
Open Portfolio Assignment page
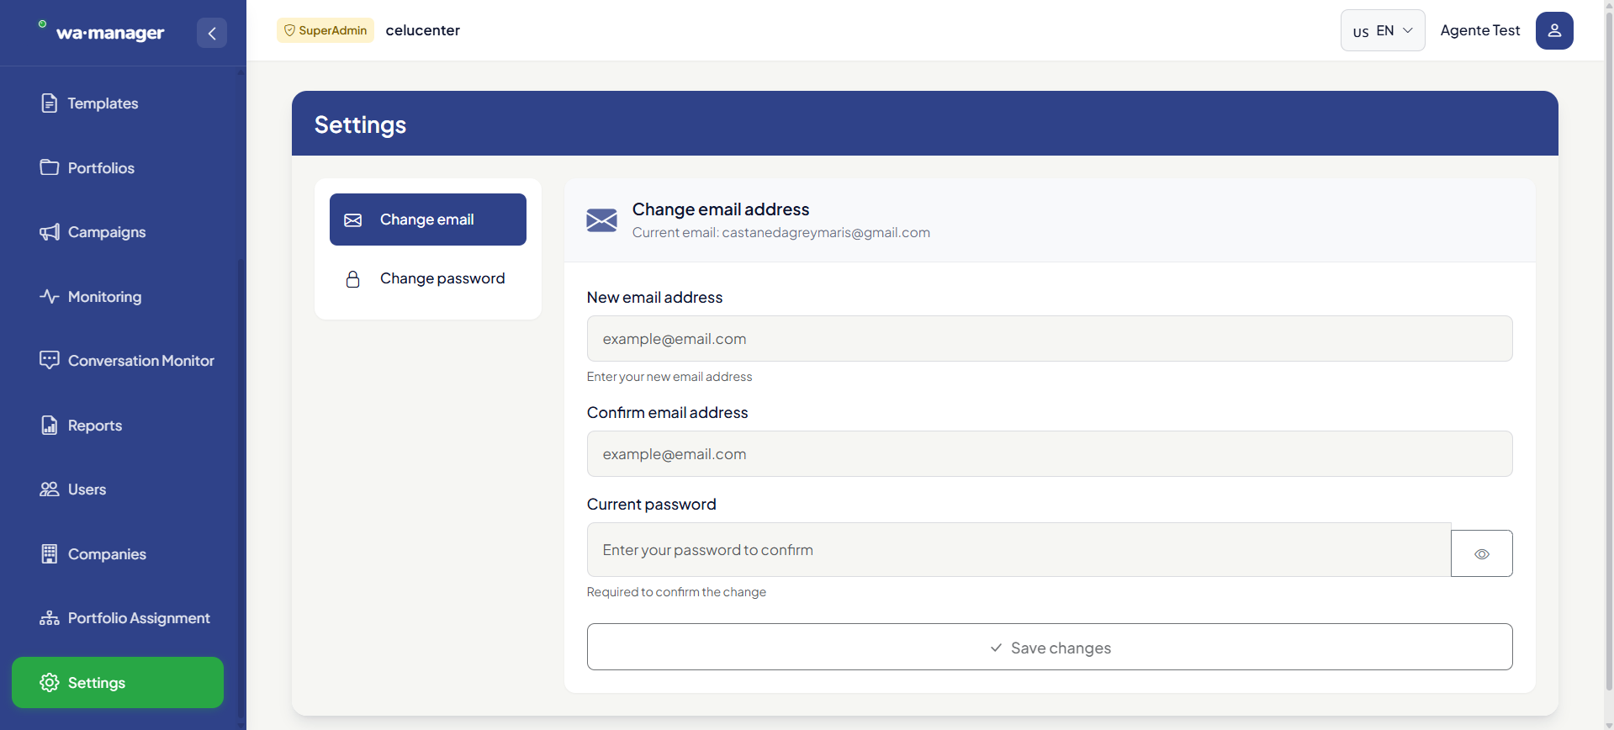pyautogui.click(x=118, y=618)
